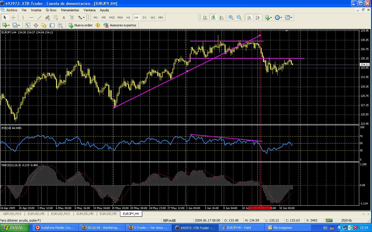The height and width of the screenshot is (232, 372).
Task: Click the zoom out magnifier icon
Action: [239, 17]
